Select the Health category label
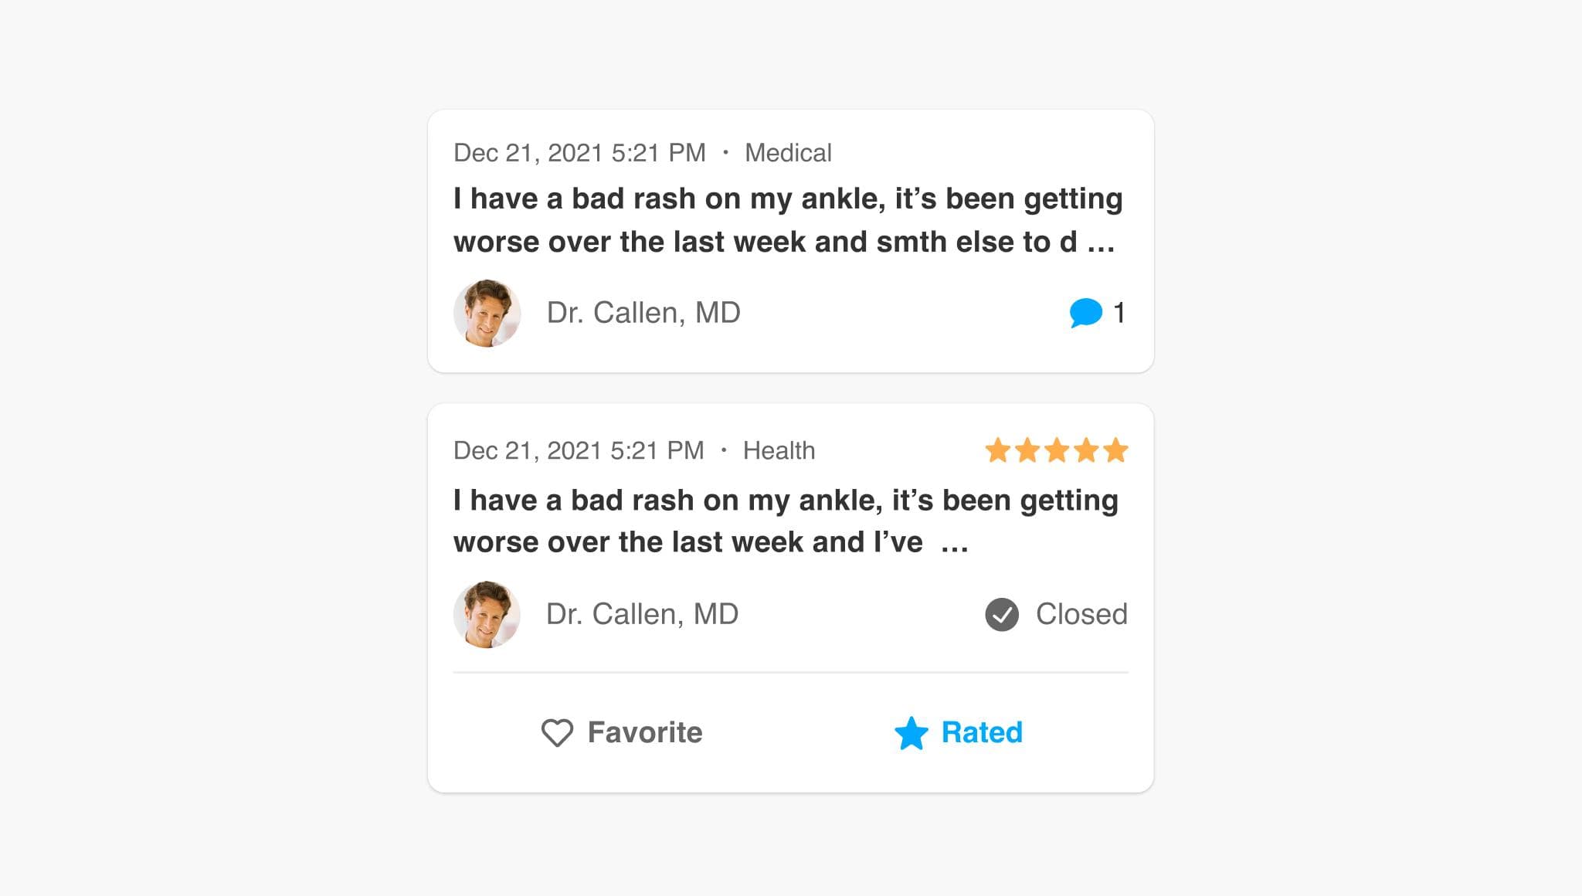 [x=779, y=450]
